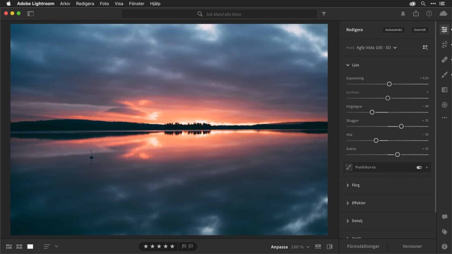Open Creative Cloud menu bar icon
Image resolution: width=452 pixels, height=254 pixels.
point(412,4)
